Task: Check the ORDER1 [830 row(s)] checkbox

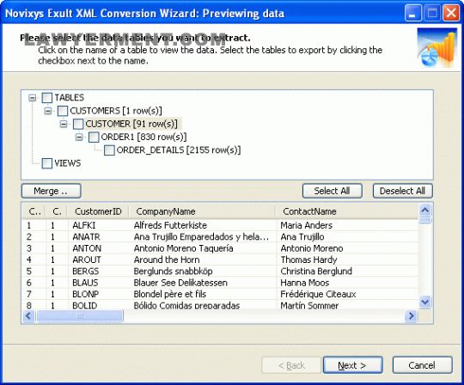Action: tap(94, 137)
